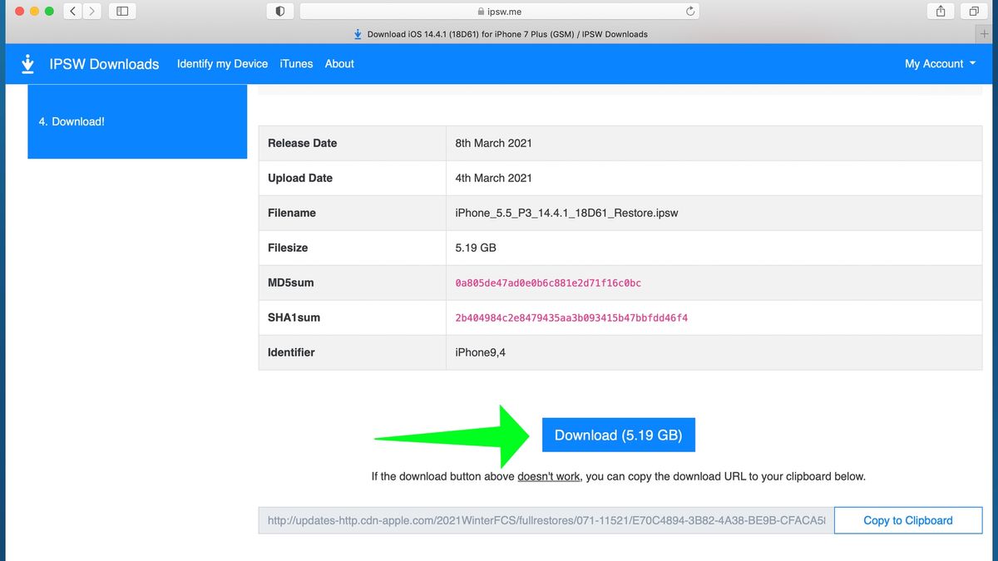Image resolution: width=998 pixels, height=561 pixels.
Task: Toggle the Safari sidebar button
Action: point(122,11)
